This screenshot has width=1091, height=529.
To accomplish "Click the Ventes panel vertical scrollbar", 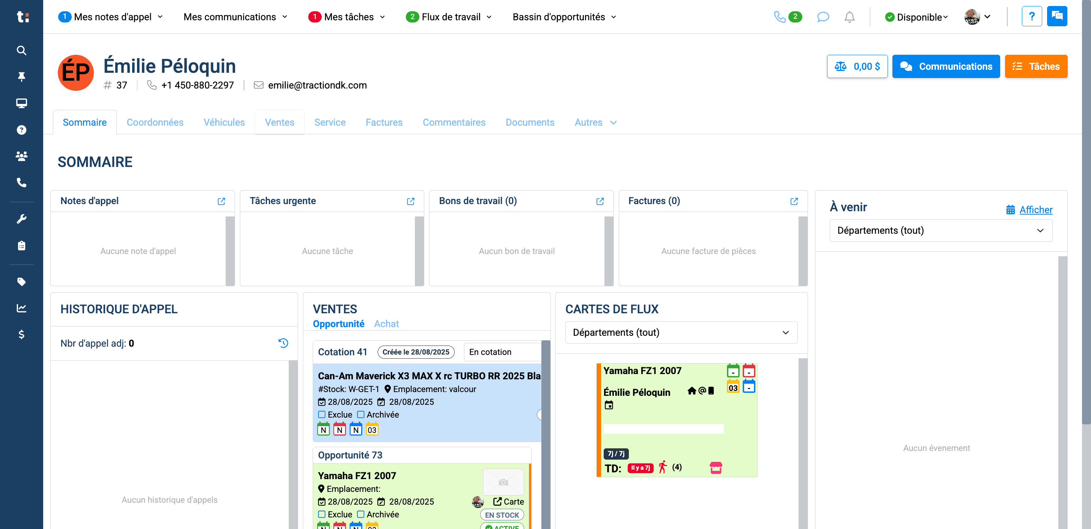I will [x=545, y=434].
